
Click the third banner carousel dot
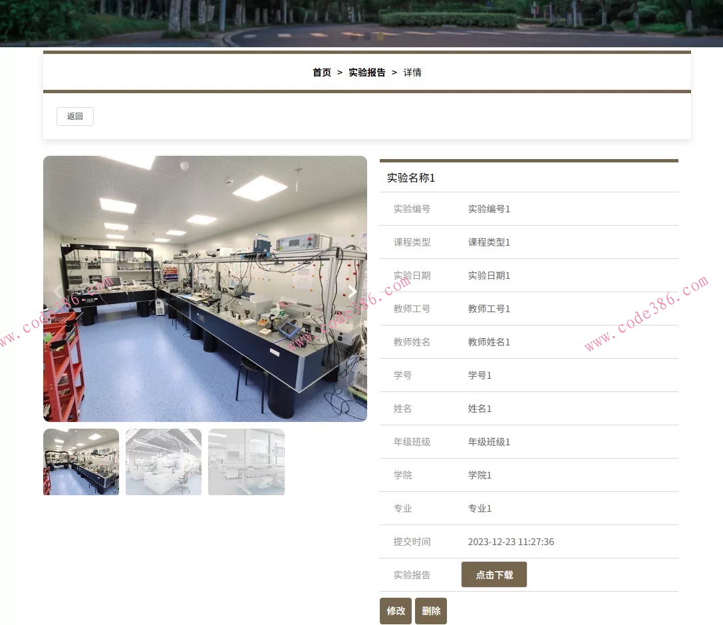[380, 37]
